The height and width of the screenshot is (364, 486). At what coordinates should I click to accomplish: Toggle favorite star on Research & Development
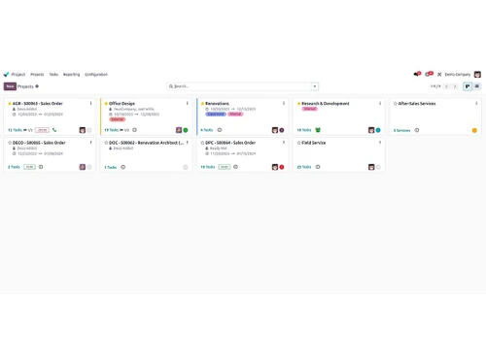click(298, 104)
